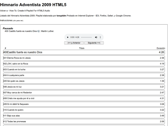Select track 408 Cristo me ayuda
The image size is (168, 126).
pos(84,98)
